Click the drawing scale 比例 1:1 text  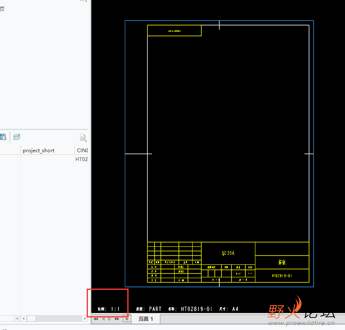click(109, 309)
